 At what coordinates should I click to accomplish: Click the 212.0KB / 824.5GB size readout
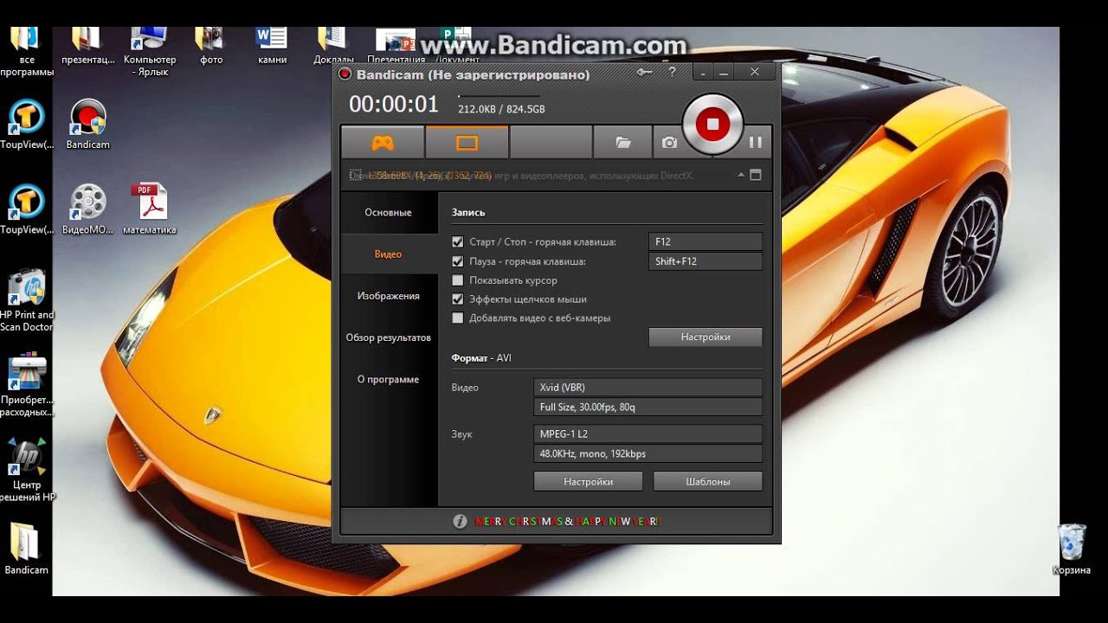[x=501, y=109]
